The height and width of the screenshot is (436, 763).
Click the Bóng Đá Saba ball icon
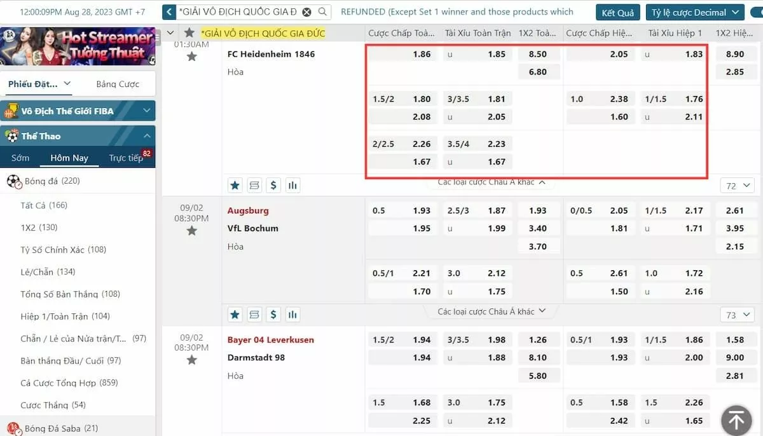[x=14, y=428]
